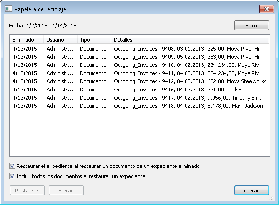This screenshot has height=205, width=279.
Task: Close the window using the red X
Action: (x=266, y=9)
